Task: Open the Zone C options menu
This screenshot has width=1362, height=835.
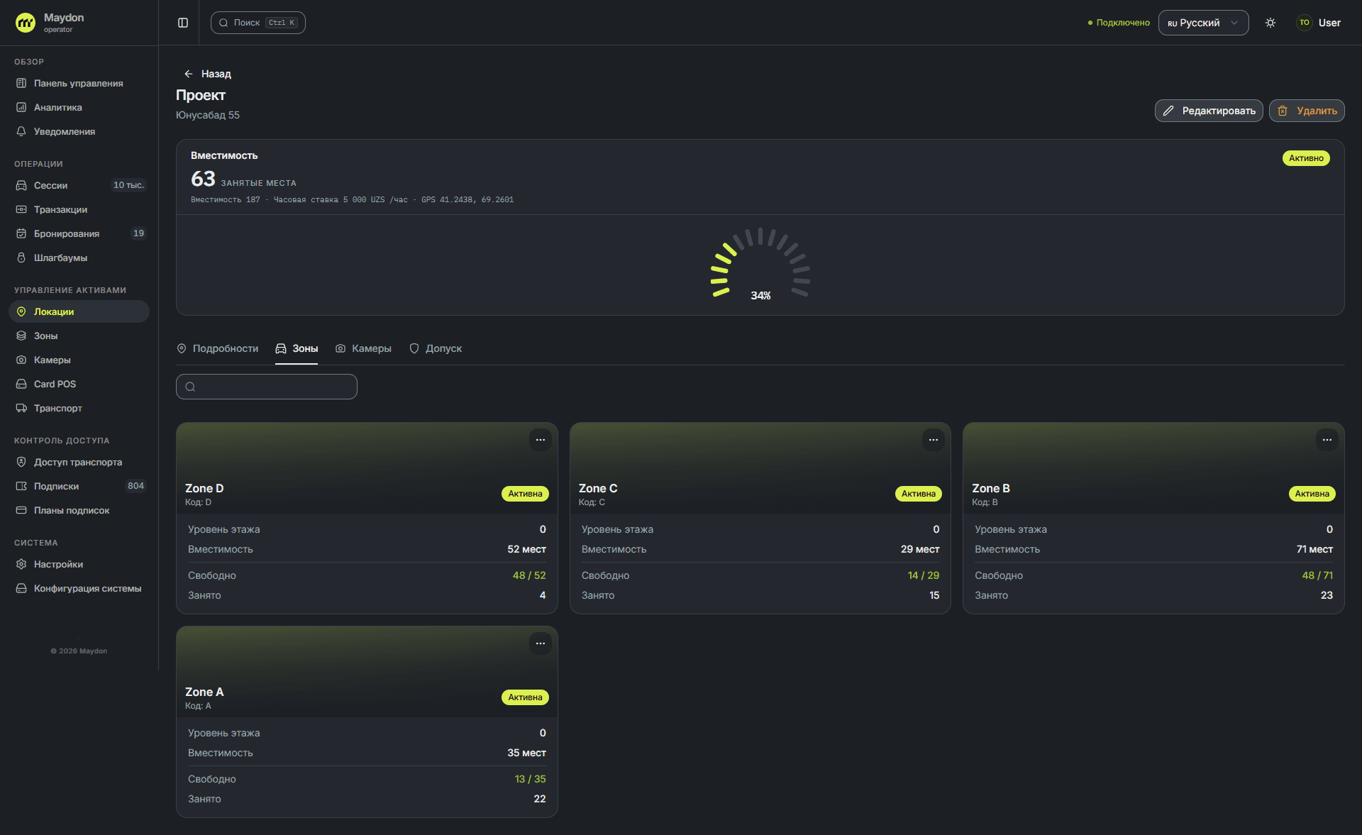Action: (x=934, y=440)
